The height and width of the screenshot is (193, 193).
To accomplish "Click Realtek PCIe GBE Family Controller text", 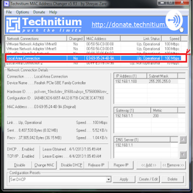I will tap(60, 83).
